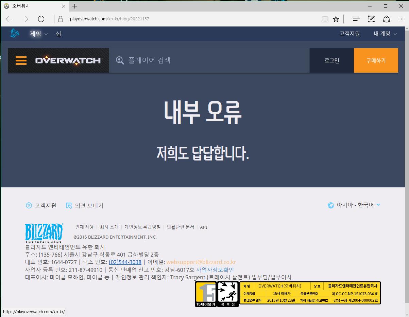Select 고객지원 in top navigation

pos(350,34)
